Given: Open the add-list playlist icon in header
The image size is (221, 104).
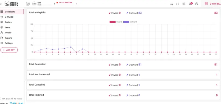Looking at the screenshot, I should pos(172,4).
